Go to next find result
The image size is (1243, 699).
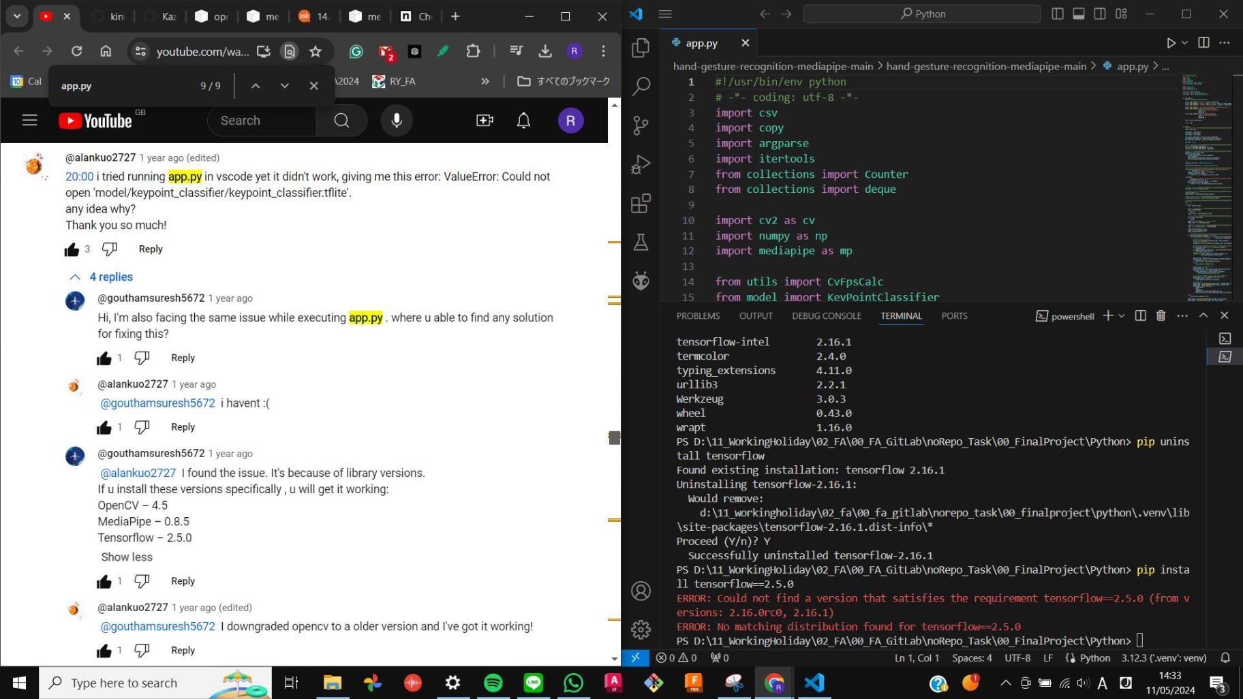(285, 86)
